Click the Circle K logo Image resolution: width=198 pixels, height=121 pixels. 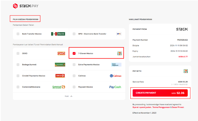pos(60,76)
